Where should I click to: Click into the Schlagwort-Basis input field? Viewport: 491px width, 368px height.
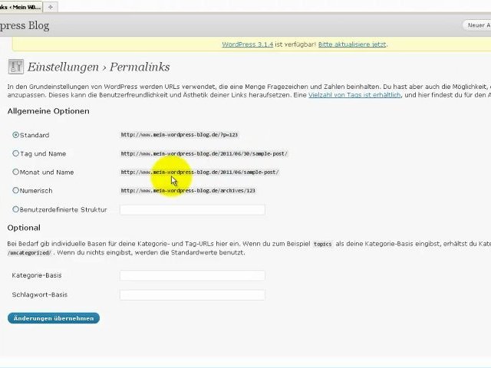(x=192, y=294)
